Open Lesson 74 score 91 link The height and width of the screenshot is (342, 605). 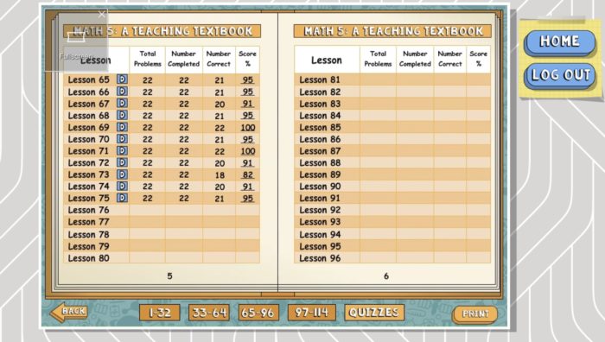pos(247,187)
